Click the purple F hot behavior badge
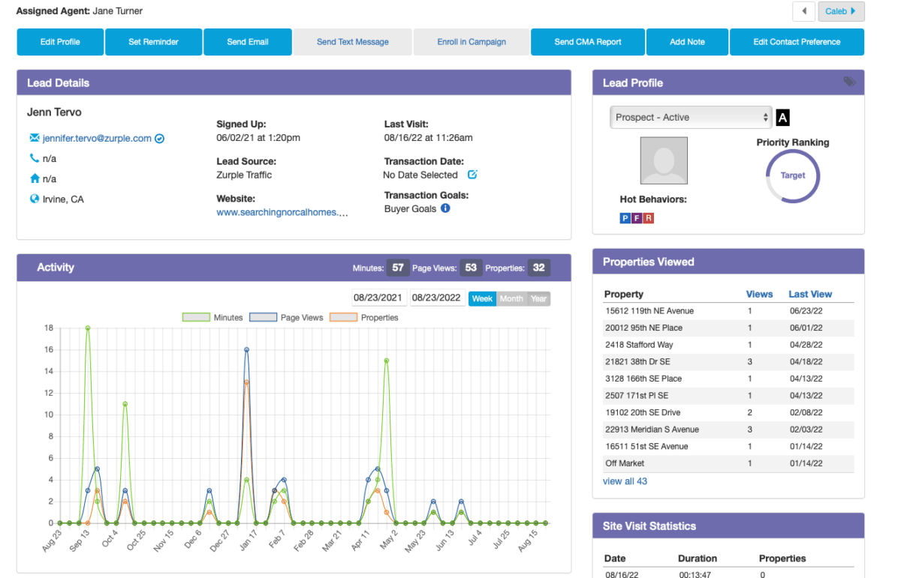 pos(637,218)
